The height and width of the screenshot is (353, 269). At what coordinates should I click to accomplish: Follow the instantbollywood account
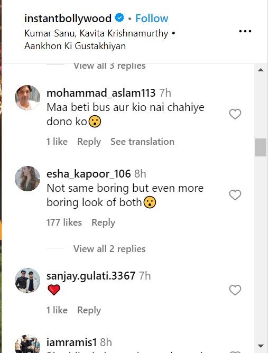tap(152, 18)
